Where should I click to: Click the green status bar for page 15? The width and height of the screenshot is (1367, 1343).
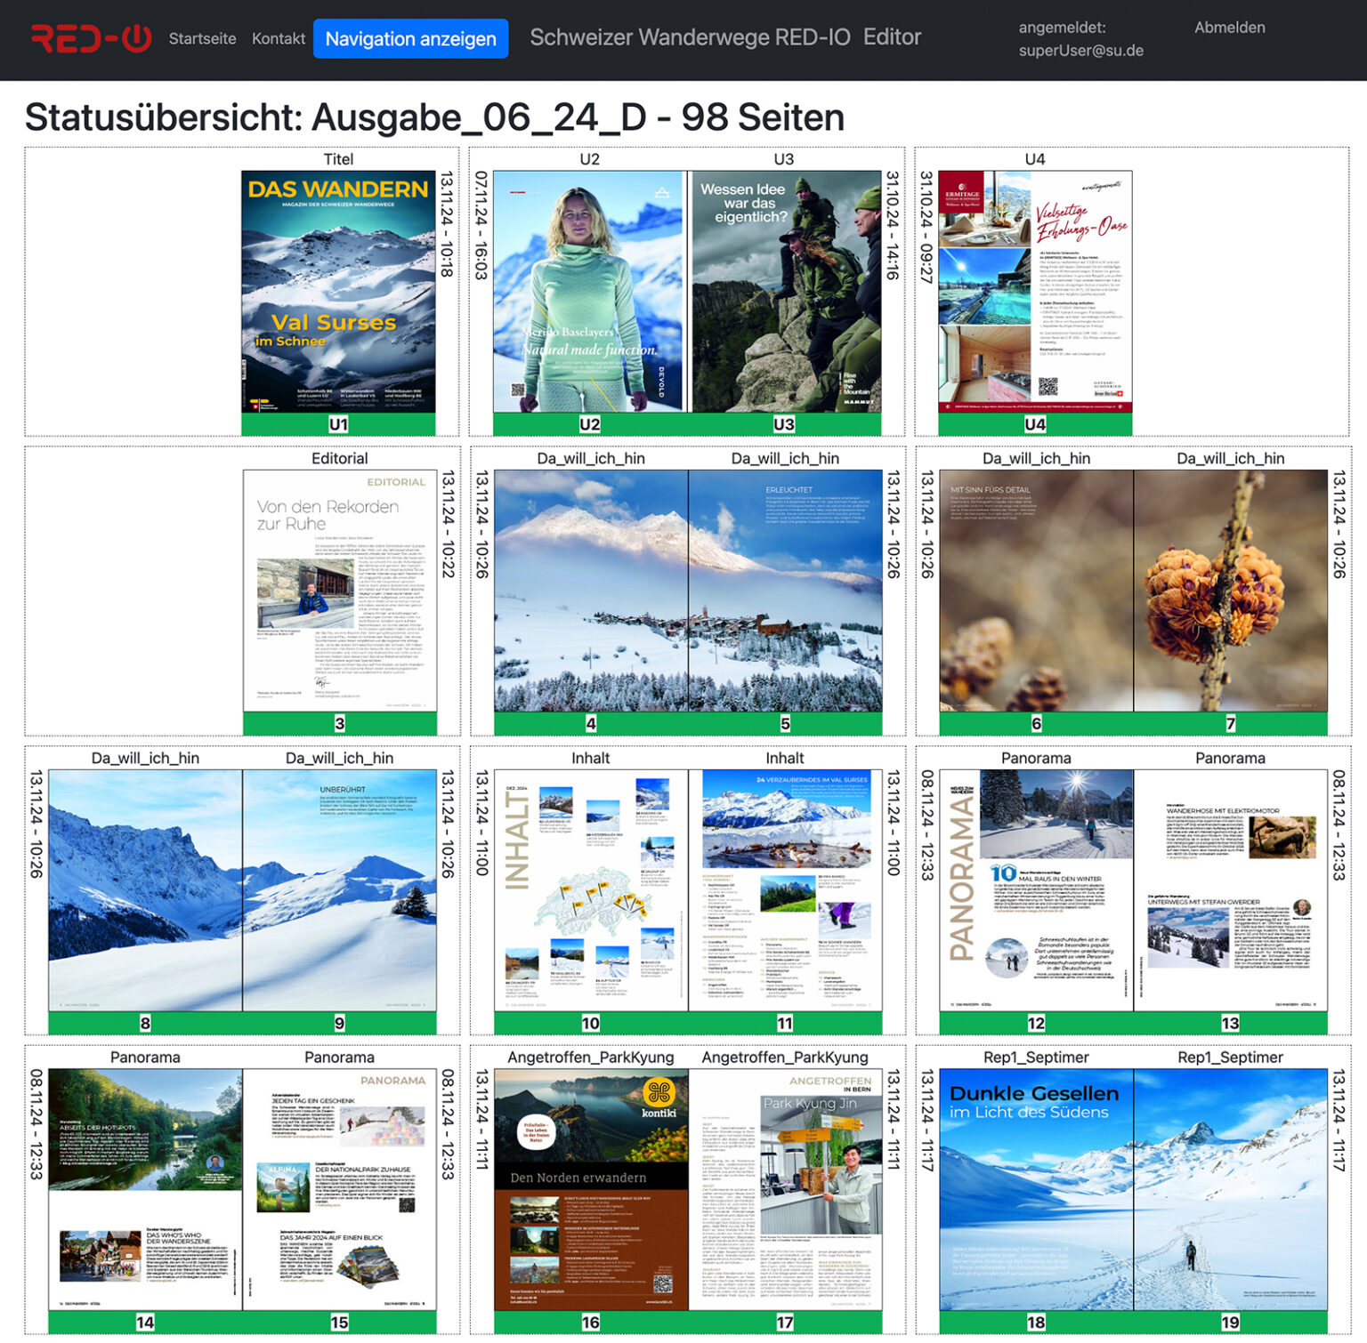340,1322
